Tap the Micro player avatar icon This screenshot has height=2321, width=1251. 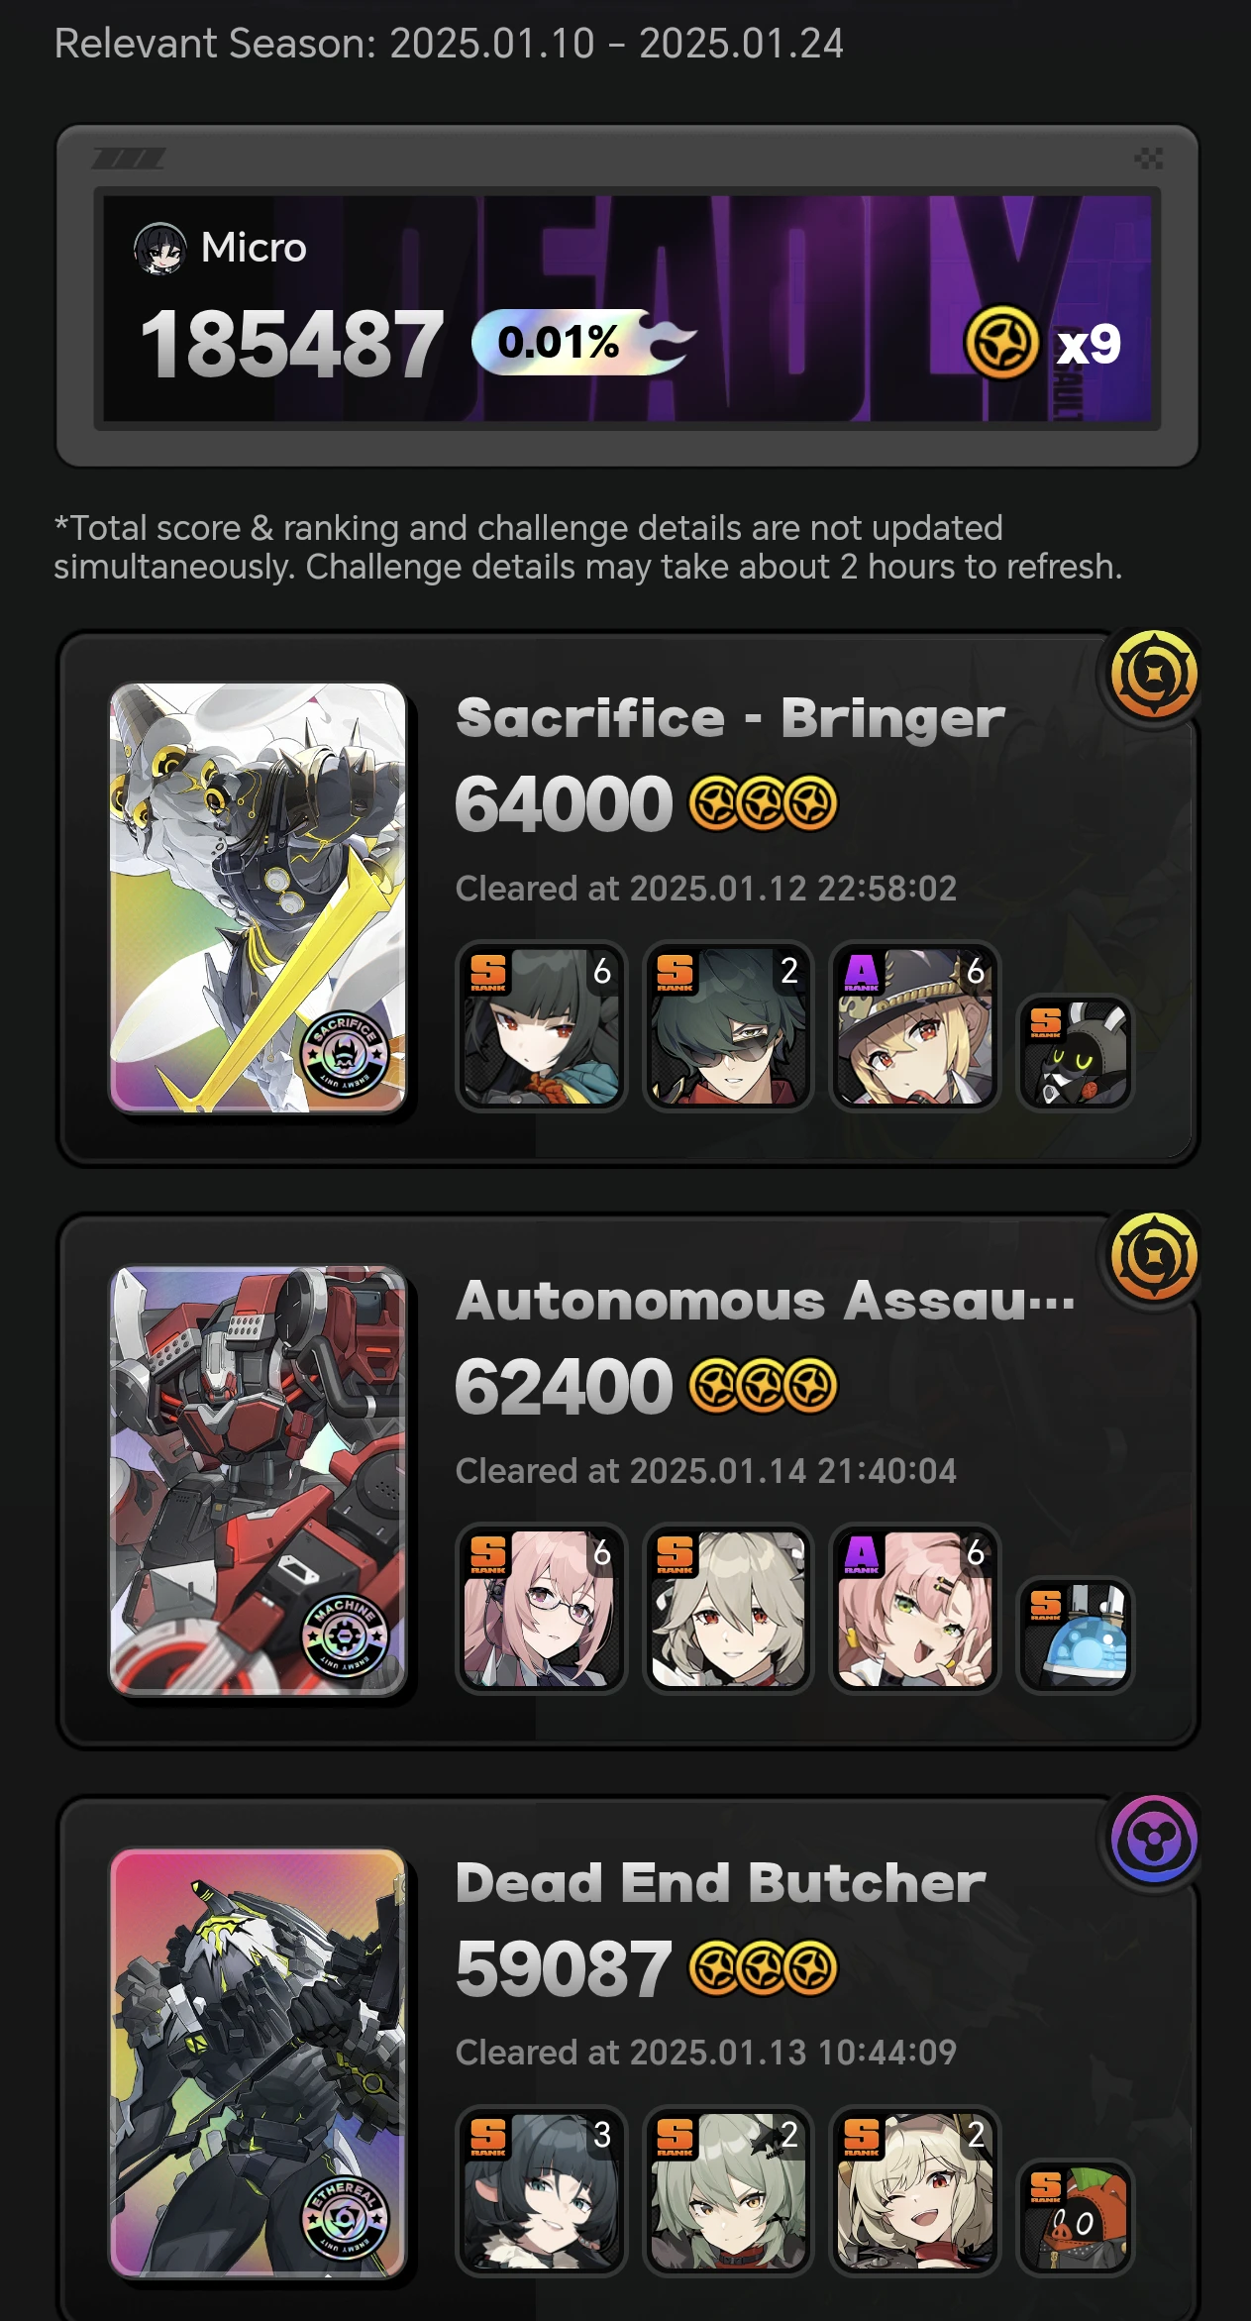coord(159,249)
